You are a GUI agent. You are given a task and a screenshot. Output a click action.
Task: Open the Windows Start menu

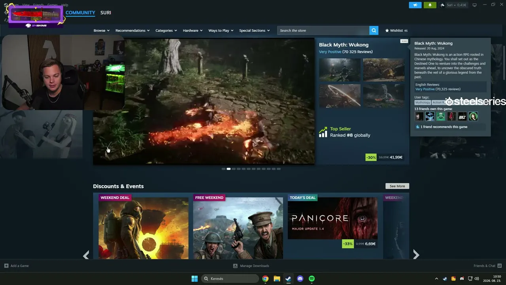[194, 279]
